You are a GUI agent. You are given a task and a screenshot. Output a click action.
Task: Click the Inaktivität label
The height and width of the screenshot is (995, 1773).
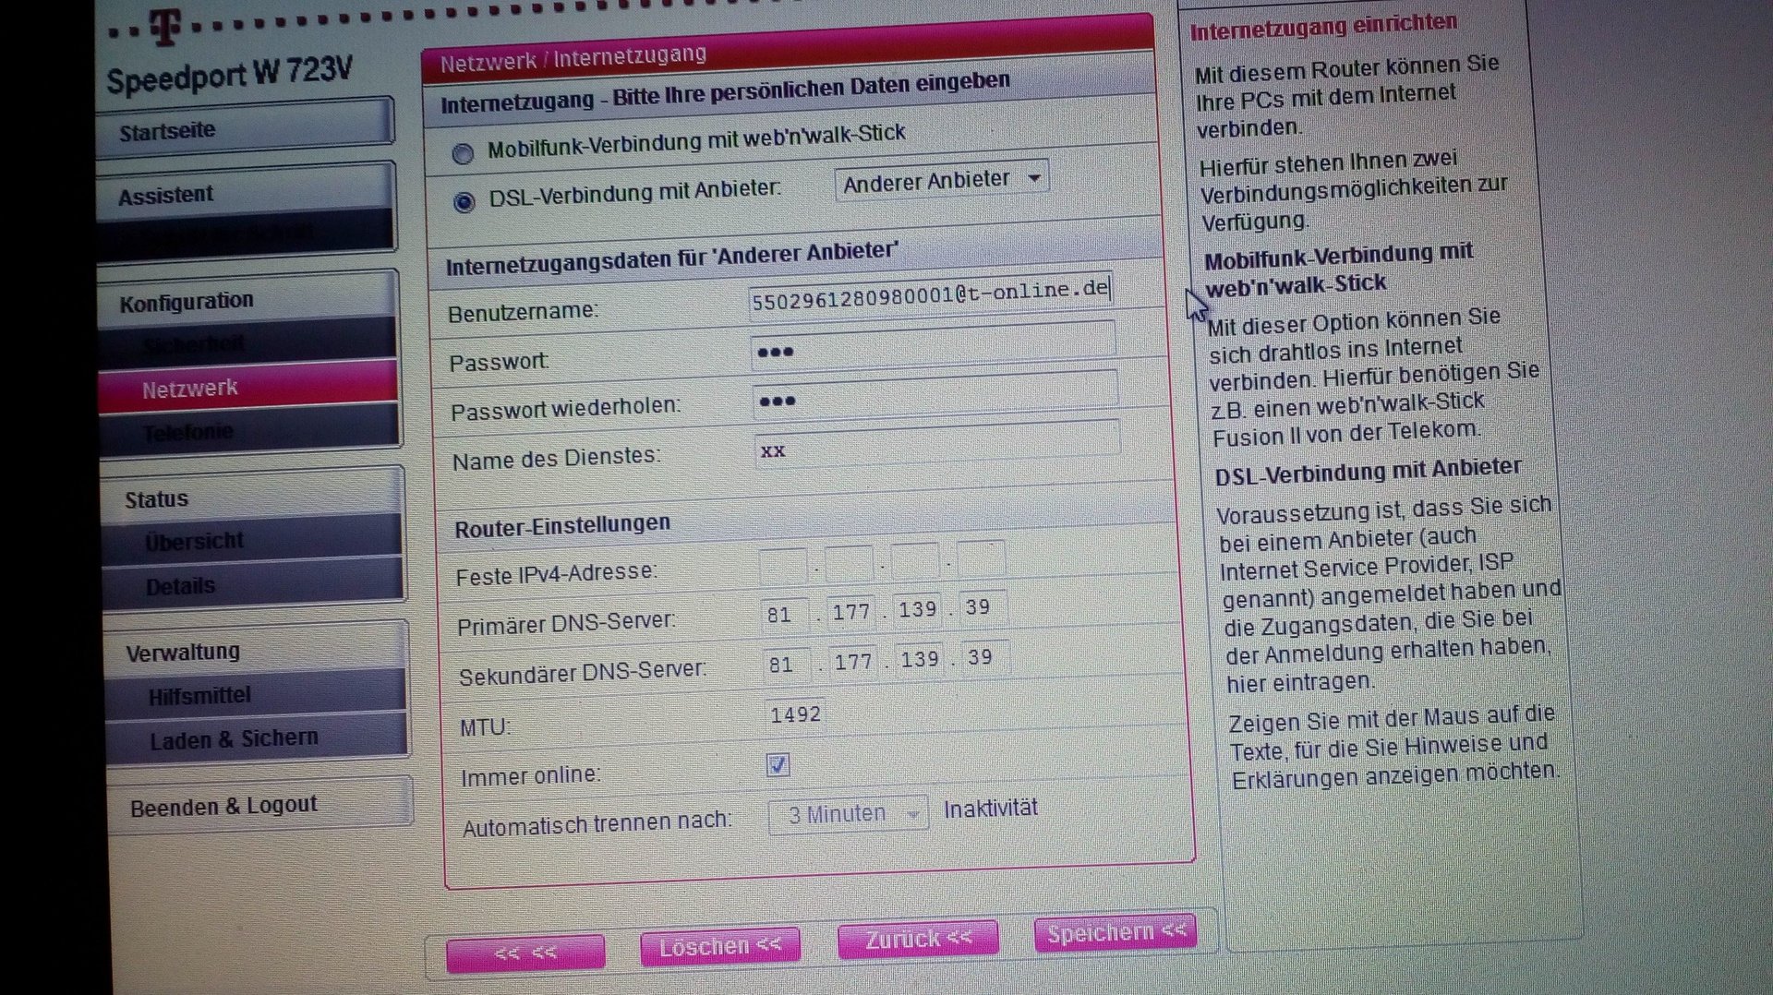tap(990, 809)
